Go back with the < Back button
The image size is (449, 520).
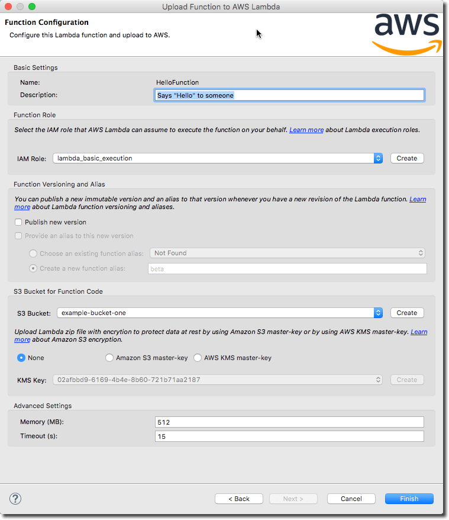click(239, 499)
